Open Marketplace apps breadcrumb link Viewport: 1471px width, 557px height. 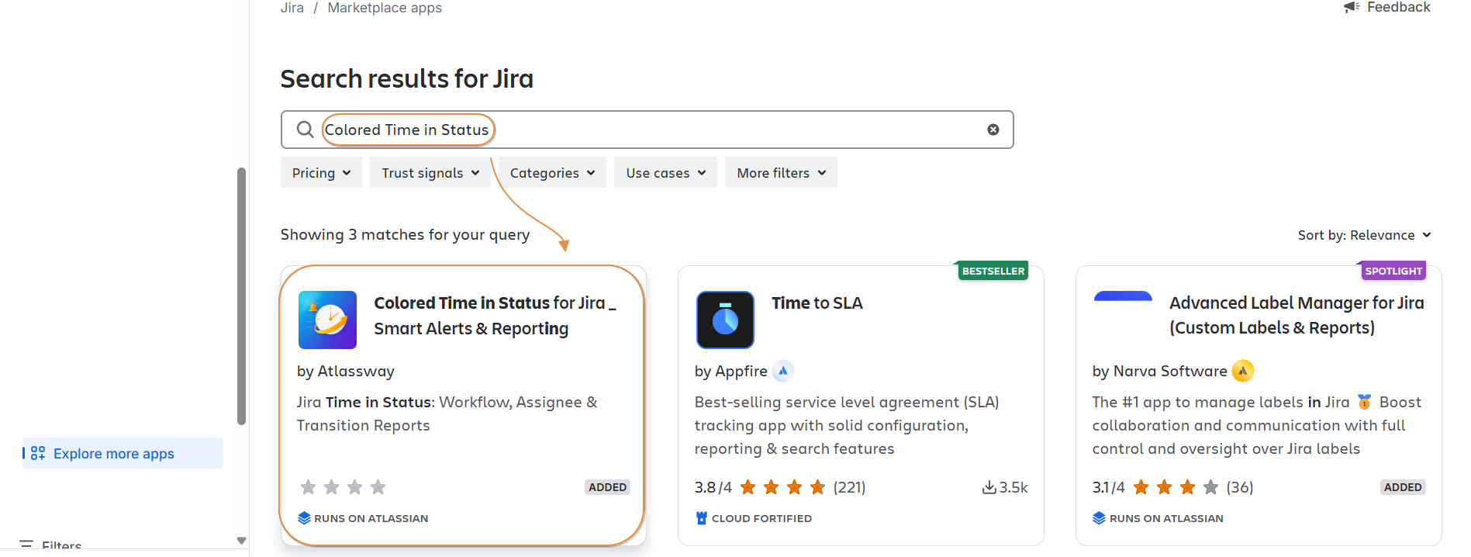click(x=385, y=8)
